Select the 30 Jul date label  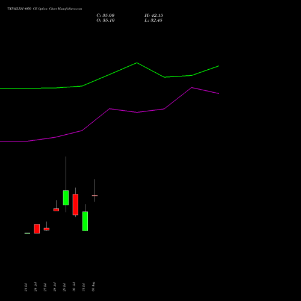pos(74,287)
